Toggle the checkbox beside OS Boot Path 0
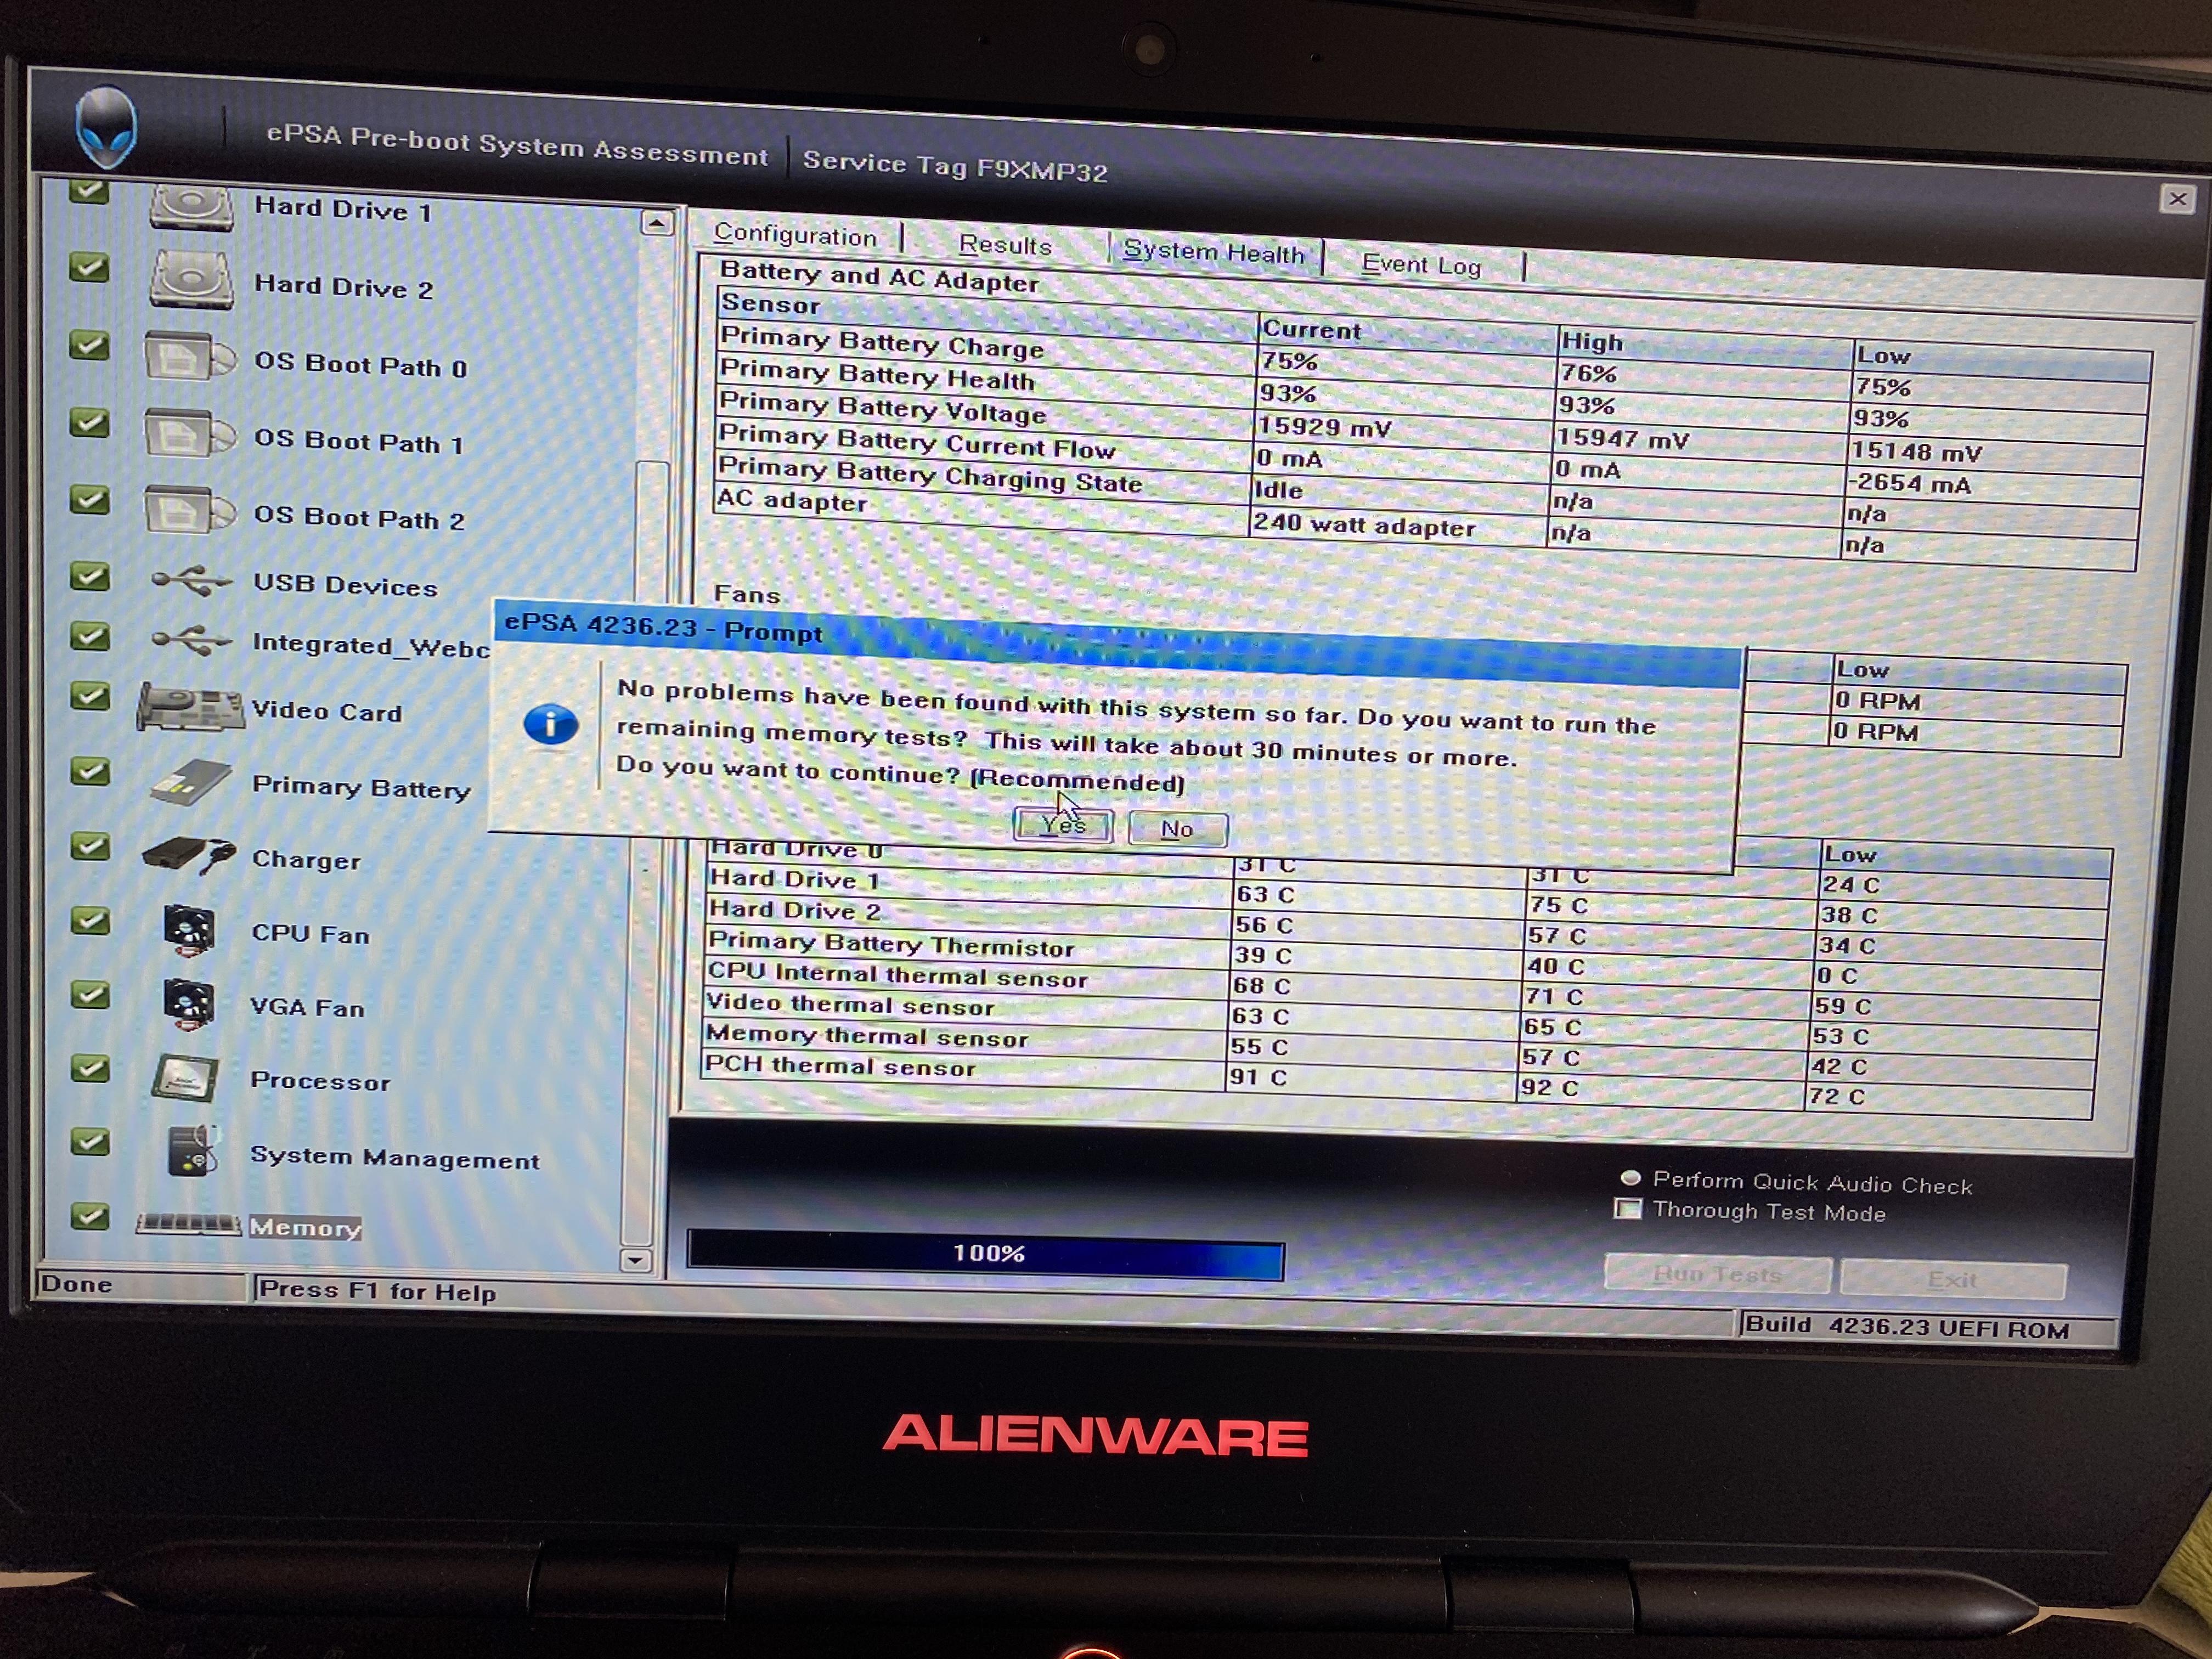Image resolution: width=2212 pixels, height=1659 pixels. [x=89, y=345]
